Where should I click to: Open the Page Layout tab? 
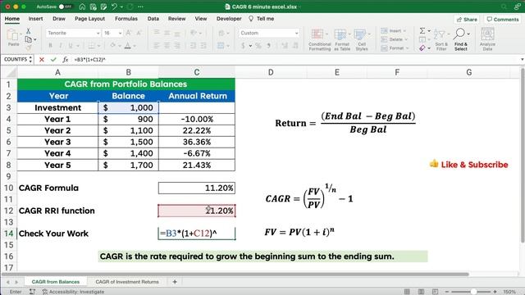click(89, 19)
